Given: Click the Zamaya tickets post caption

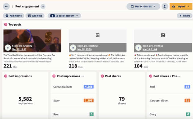Looking at the screenshot, I should click(161, 58).
